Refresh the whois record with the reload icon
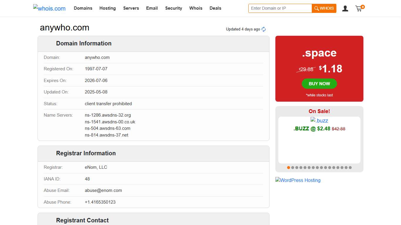Screen dimensions: 401x225 [x=264, y=29]
